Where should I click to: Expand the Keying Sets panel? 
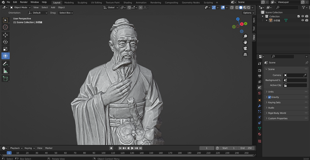(x=286, y=102)
